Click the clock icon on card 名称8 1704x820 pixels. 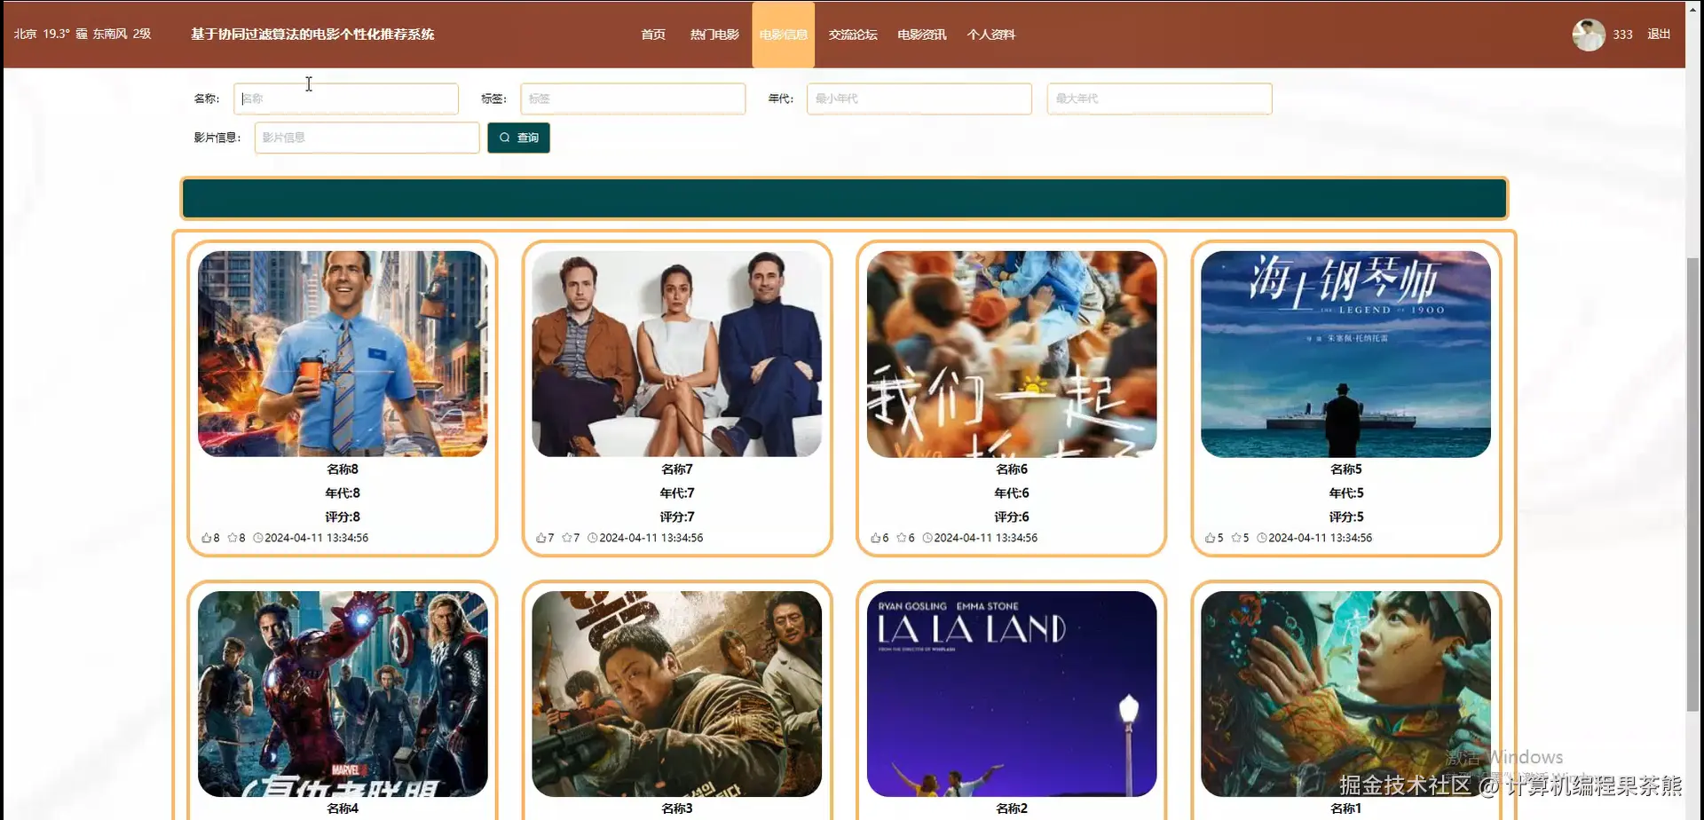point(258,538)
